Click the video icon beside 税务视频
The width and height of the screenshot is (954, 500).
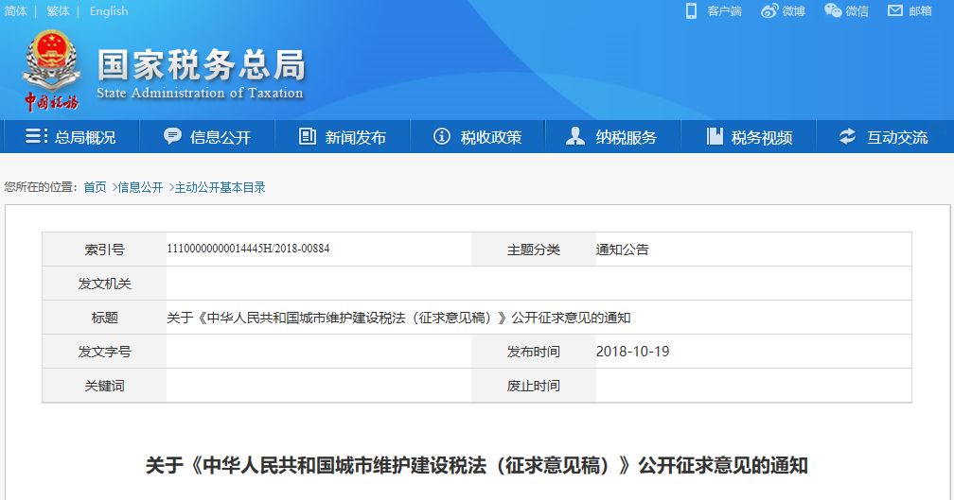pos(715,136)
